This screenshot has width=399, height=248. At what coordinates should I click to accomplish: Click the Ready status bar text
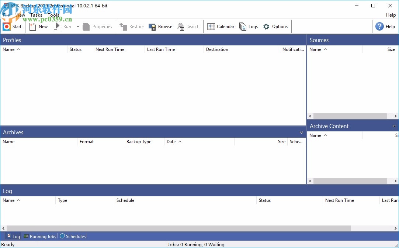pos(8,245)
